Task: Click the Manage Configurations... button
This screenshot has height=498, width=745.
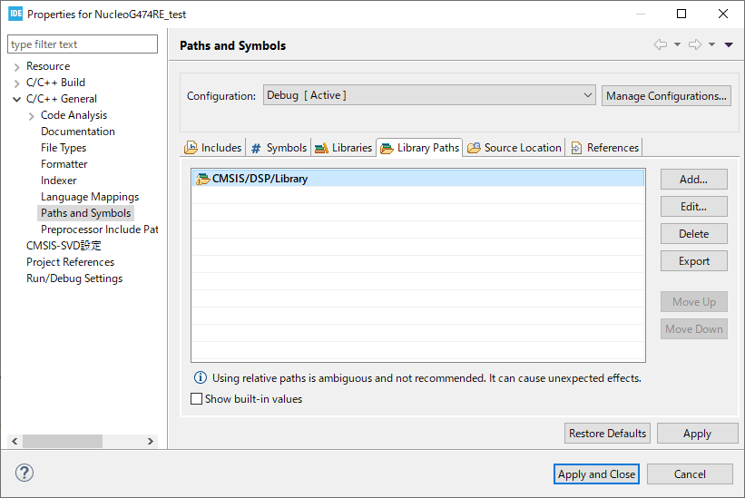Action: point(666,95)
